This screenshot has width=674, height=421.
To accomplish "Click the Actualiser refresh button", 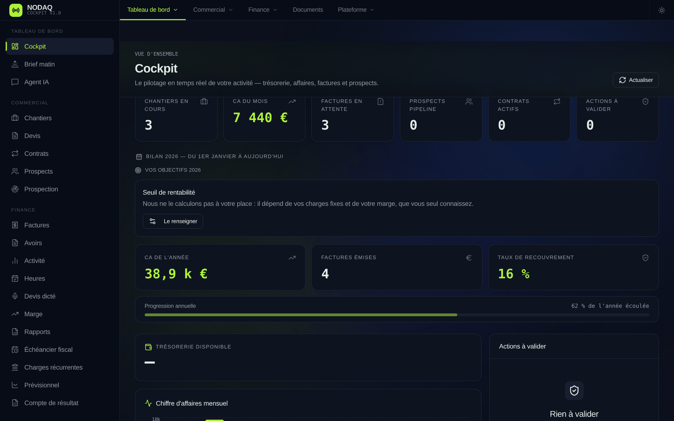I will [x=636, y=80].
